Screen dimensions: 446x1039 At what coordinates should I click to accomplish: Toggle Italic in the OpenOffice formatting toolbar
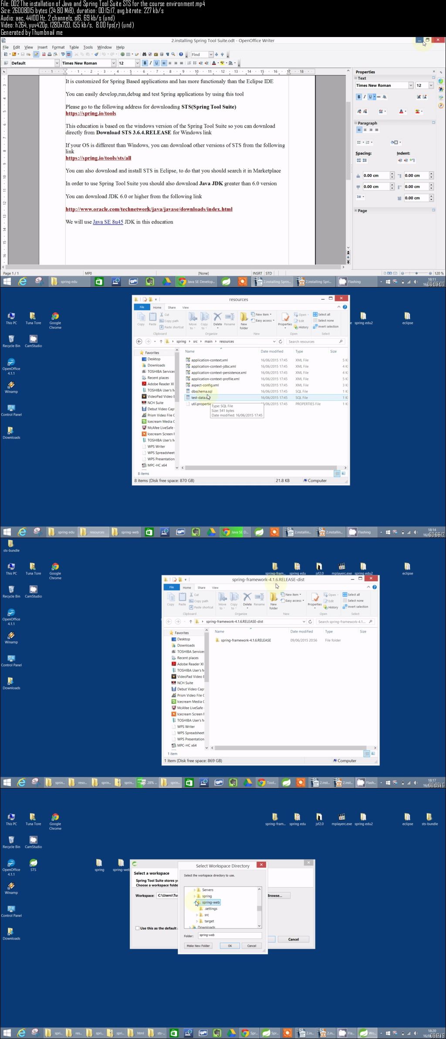(151, 63)
